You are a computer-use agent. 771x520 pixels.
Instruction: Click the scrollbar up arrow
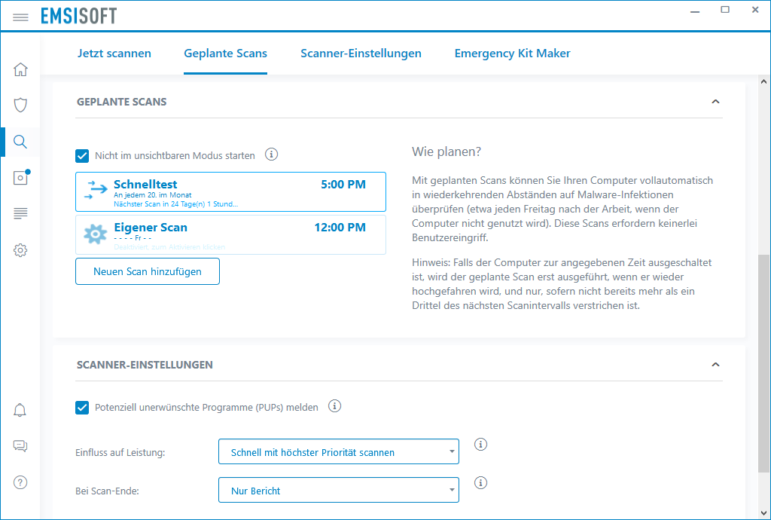pyautogui.click(x=763, y=81)
